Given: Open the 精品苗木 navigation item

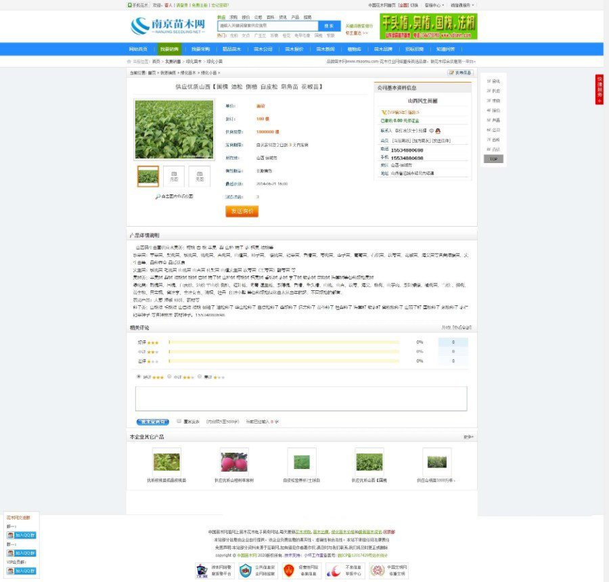Looking at the screenshot, I should coord(231,49).
